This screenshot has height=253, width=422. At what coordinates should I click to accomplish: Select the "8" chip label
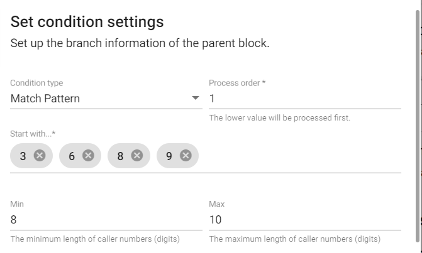tap(120, 156)
